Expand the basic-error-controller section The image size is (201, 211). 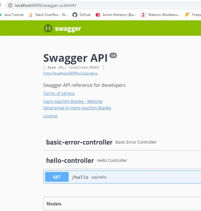click(122, 142)
